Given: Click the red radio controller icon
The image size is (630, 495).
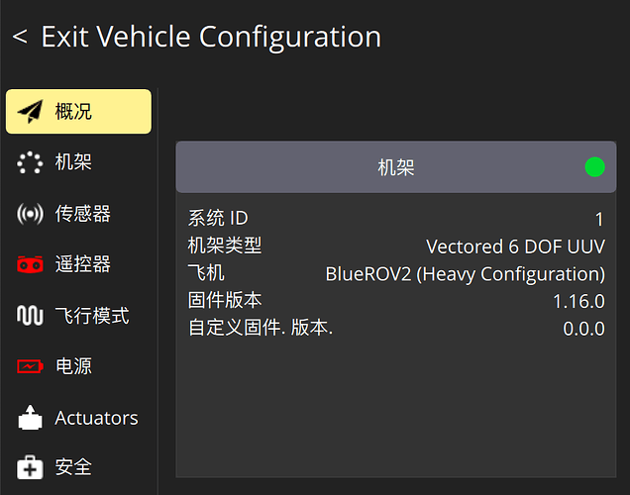Looking at the screenshot, I should point(30,264).
